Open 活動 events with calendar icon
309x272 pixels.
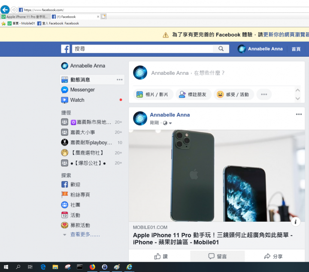71,215
